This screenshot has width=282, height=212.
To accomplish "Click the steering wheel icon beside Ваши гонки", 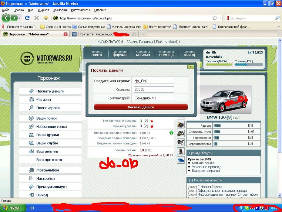I will point(31,118).
